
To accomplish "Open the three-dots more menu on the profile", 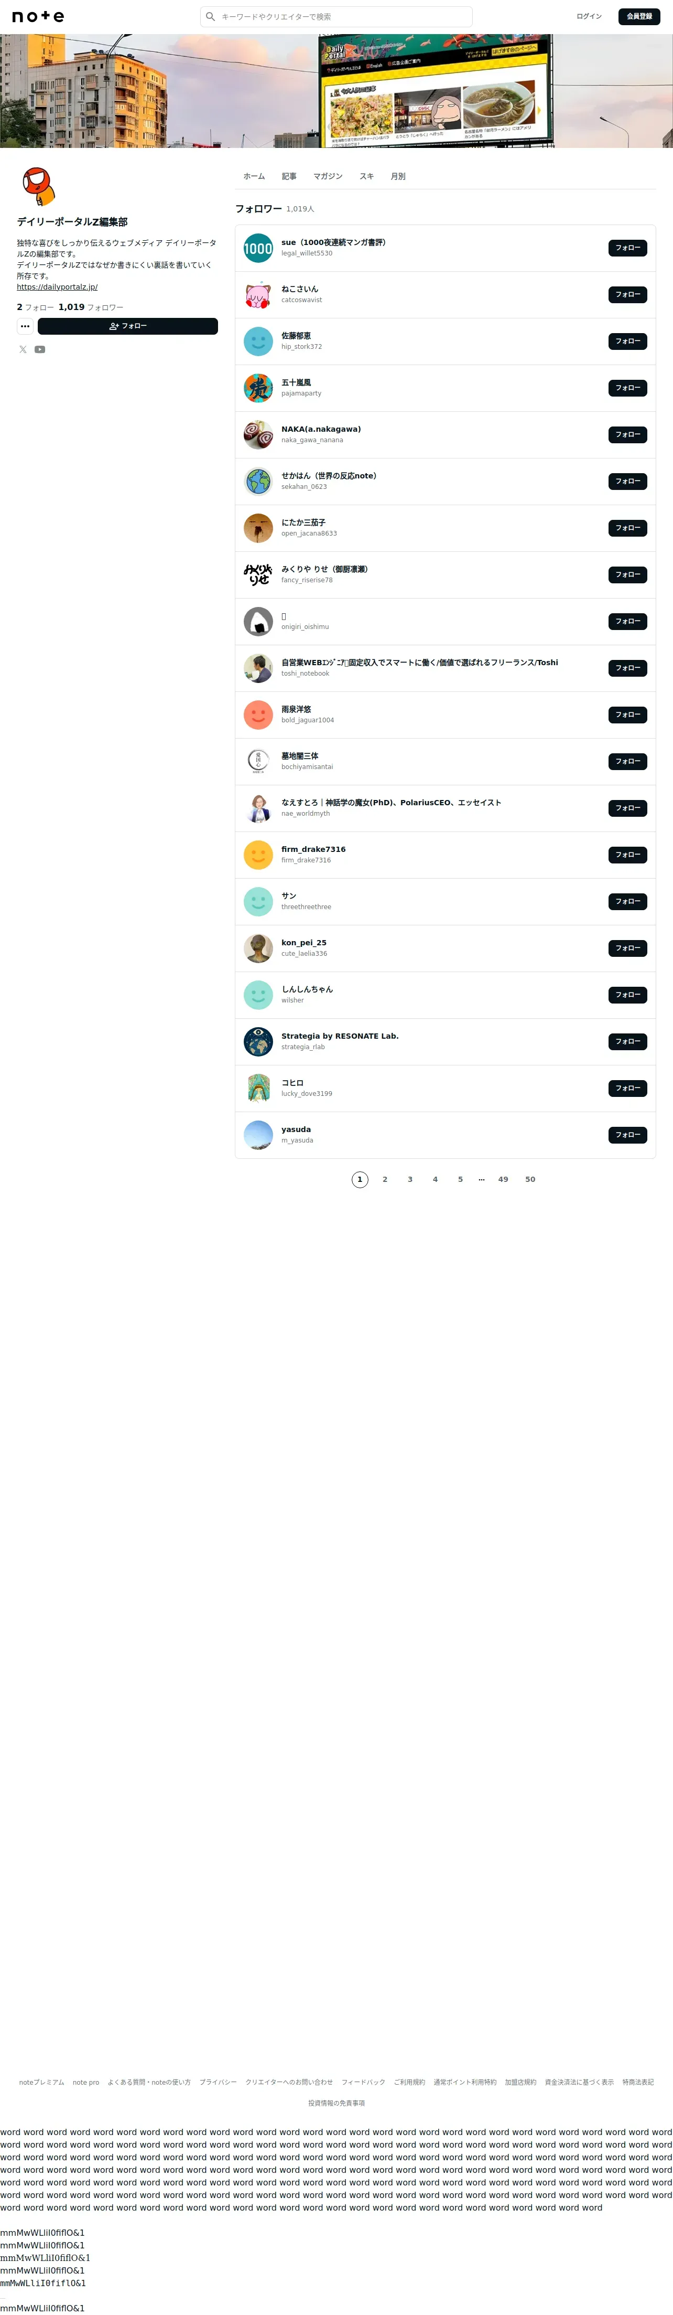I will point(25,326).
